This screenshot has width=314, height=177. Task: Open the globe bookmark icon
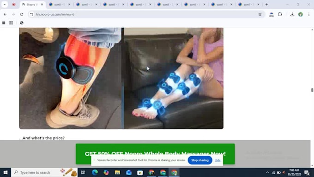pyautogui.click(x=22, y=23)
